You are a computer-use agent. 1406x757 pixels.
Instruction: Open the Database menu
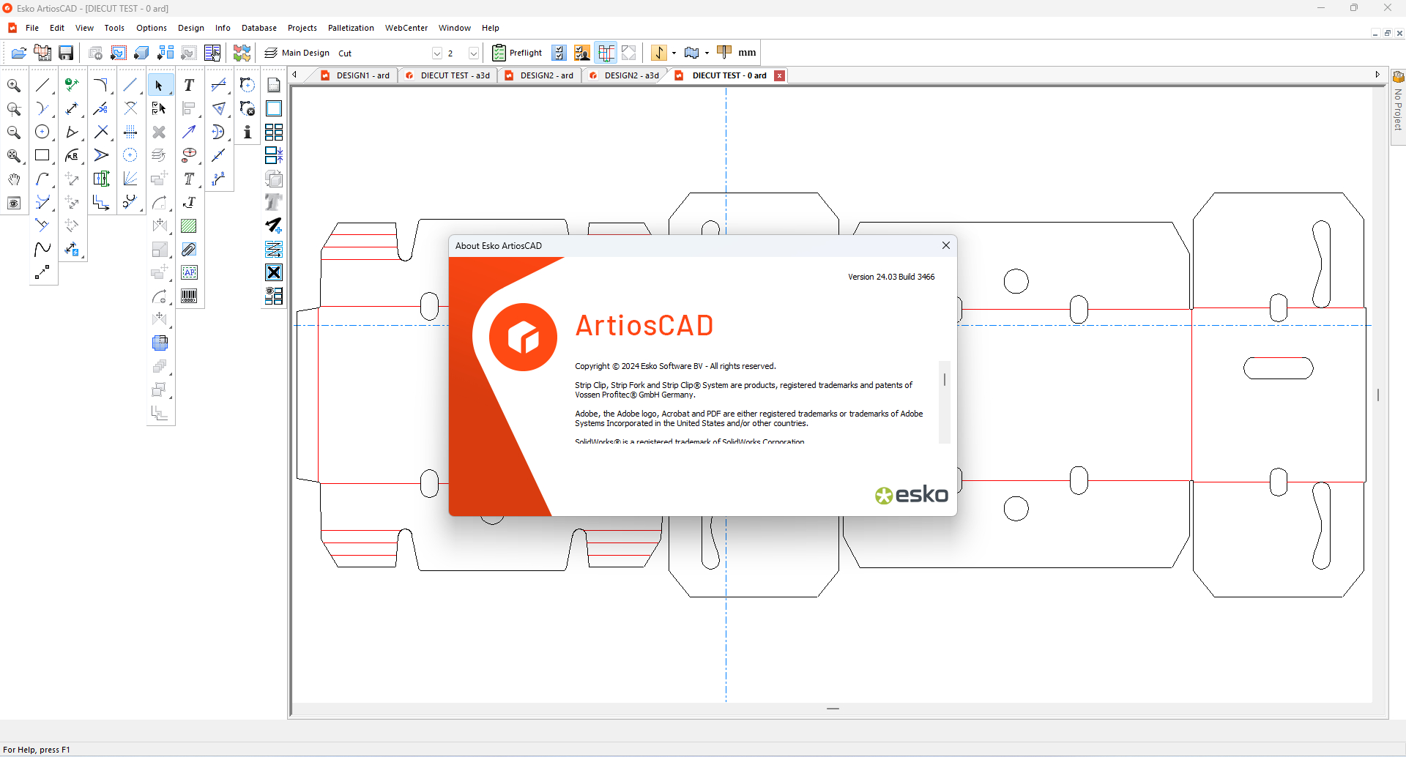point(259,28)
